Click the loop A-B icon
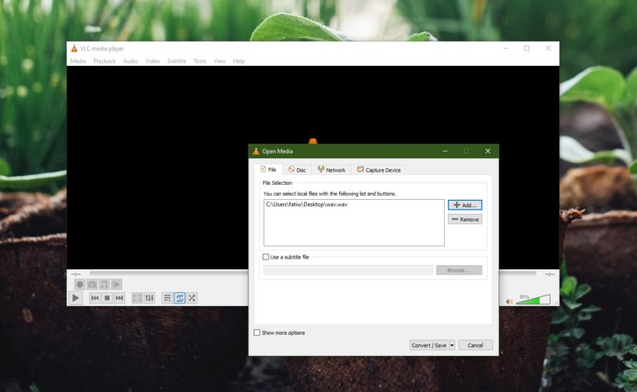Screen dimensions: 637x392 tap(104, 284)
